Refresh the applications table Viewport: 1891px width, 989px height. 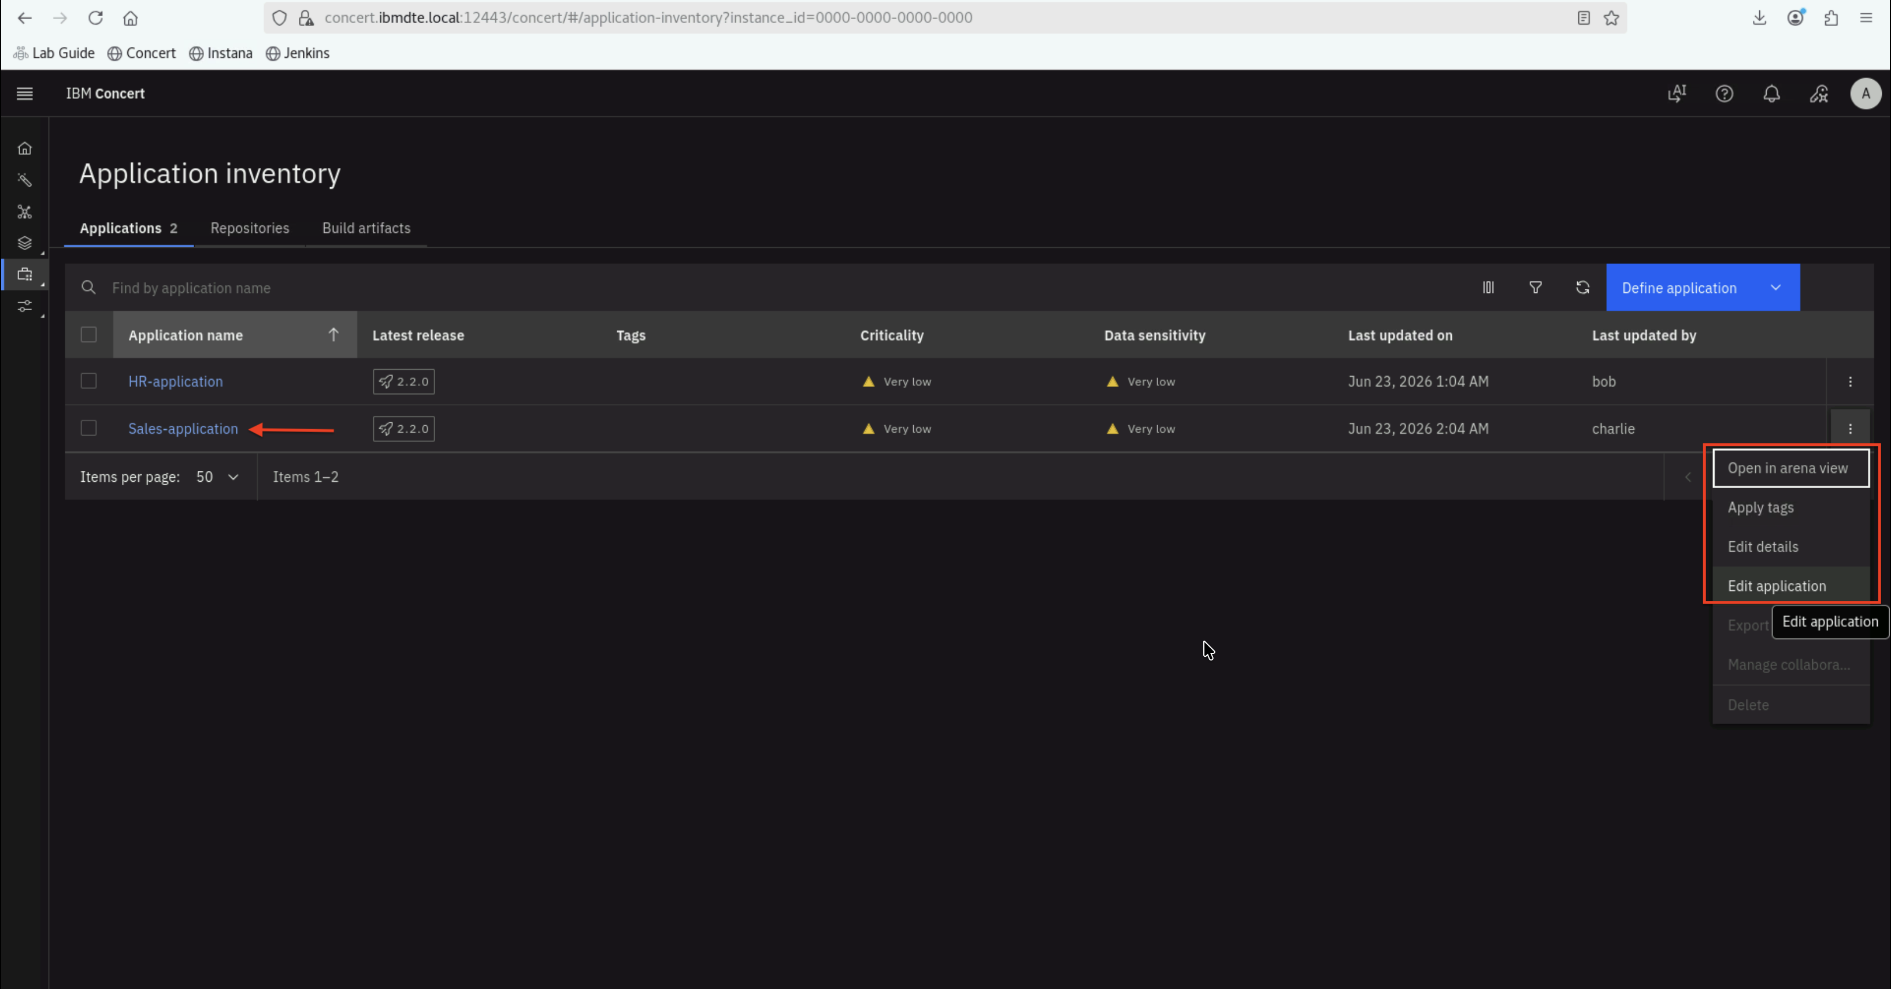pos(1582,288)
